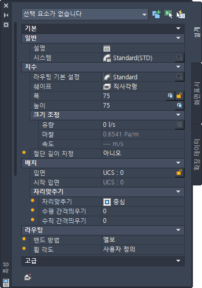
Task: Switch to the 확장 데이터 tab
Action: click(x=197, y=155)
